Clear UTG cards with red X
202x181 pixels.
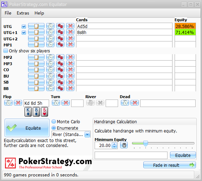pos(70,26)
